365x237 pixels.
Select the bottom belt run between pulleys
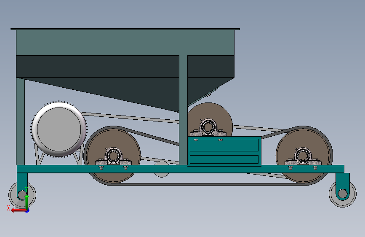coord(208,184)
